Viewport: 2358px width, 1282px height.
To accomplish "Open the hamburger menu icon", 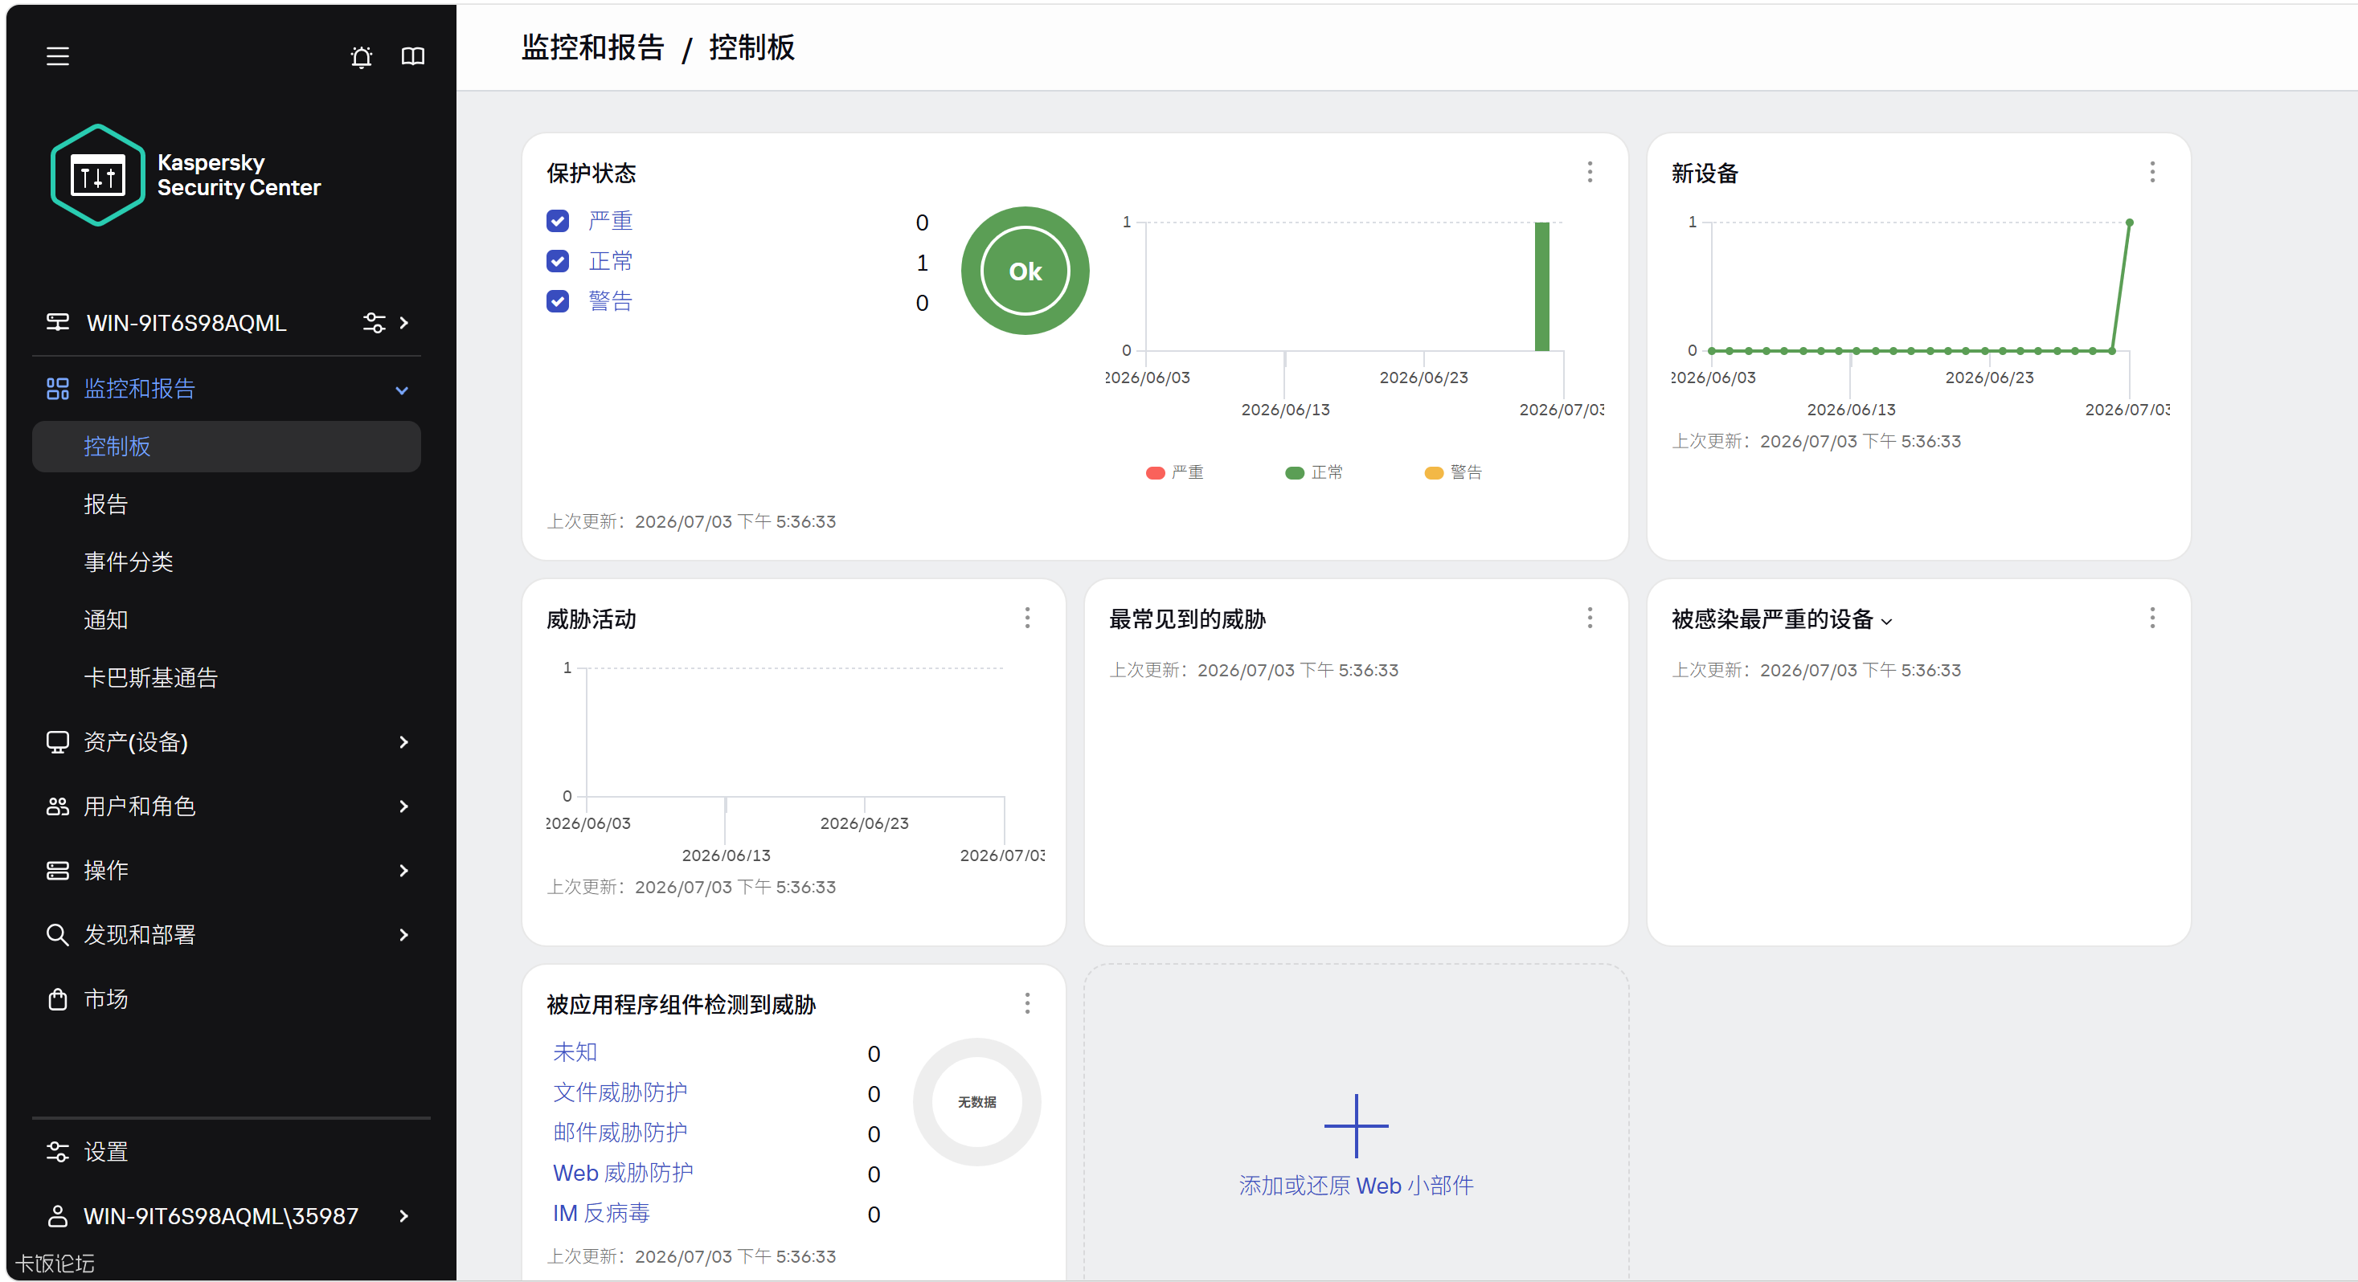I will 58,57.
